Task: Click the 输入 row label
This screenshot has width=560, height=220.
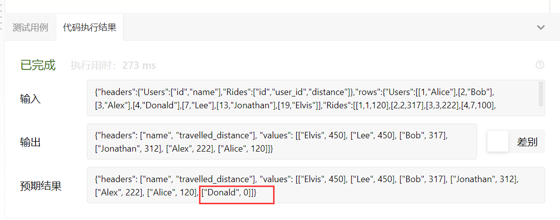Action: click(31, 98)
